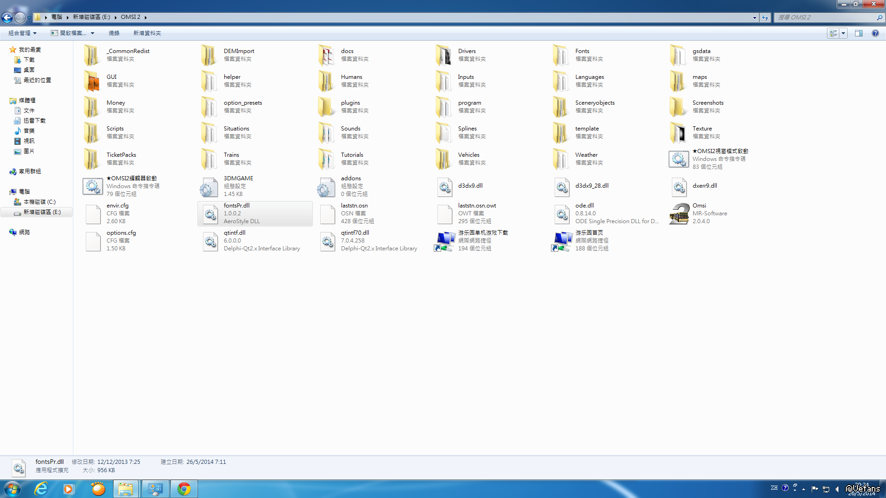Toggle the preview pane button
Image resolution: width=886 pixels, height=498 pixels.
pyautogui.click(x=858, y=33)
